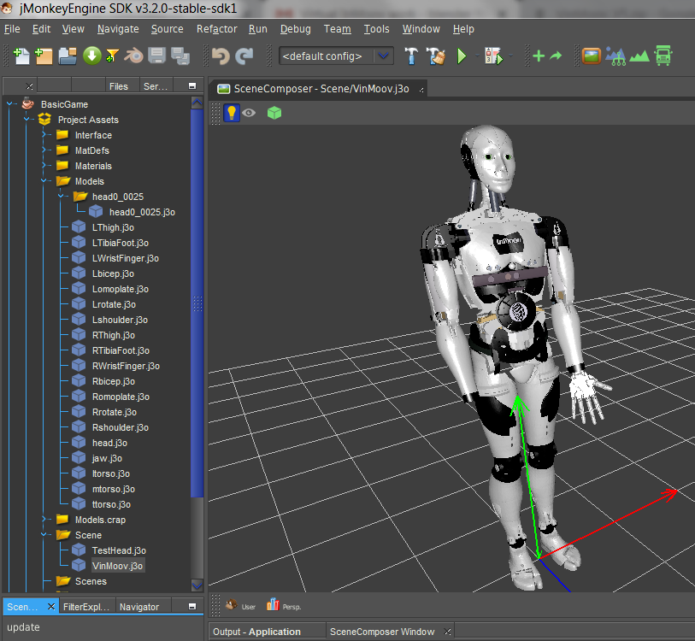This screenshot has height=641, width=695.
Task: Toggle the light bulb camera light
Action: click(232, 113)
